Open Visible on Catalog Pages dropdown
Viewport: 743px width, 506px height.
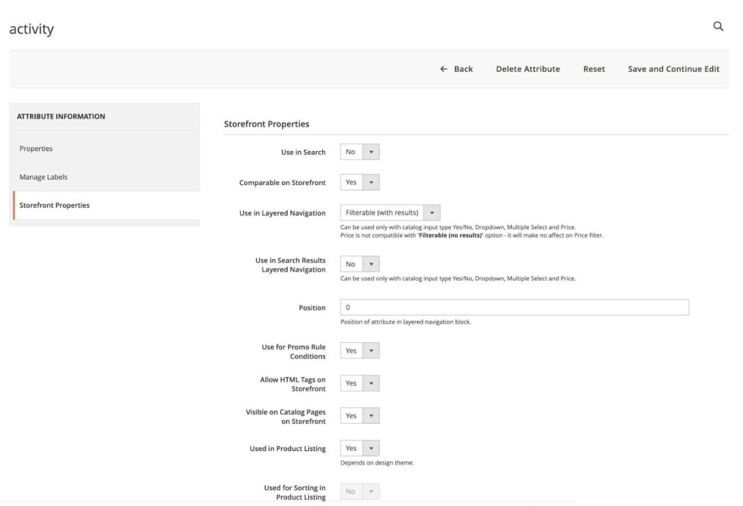[359, 416]
